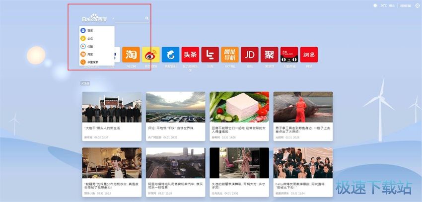Click the link right of the weather divider
422x202 pixels.
(405, 5)
